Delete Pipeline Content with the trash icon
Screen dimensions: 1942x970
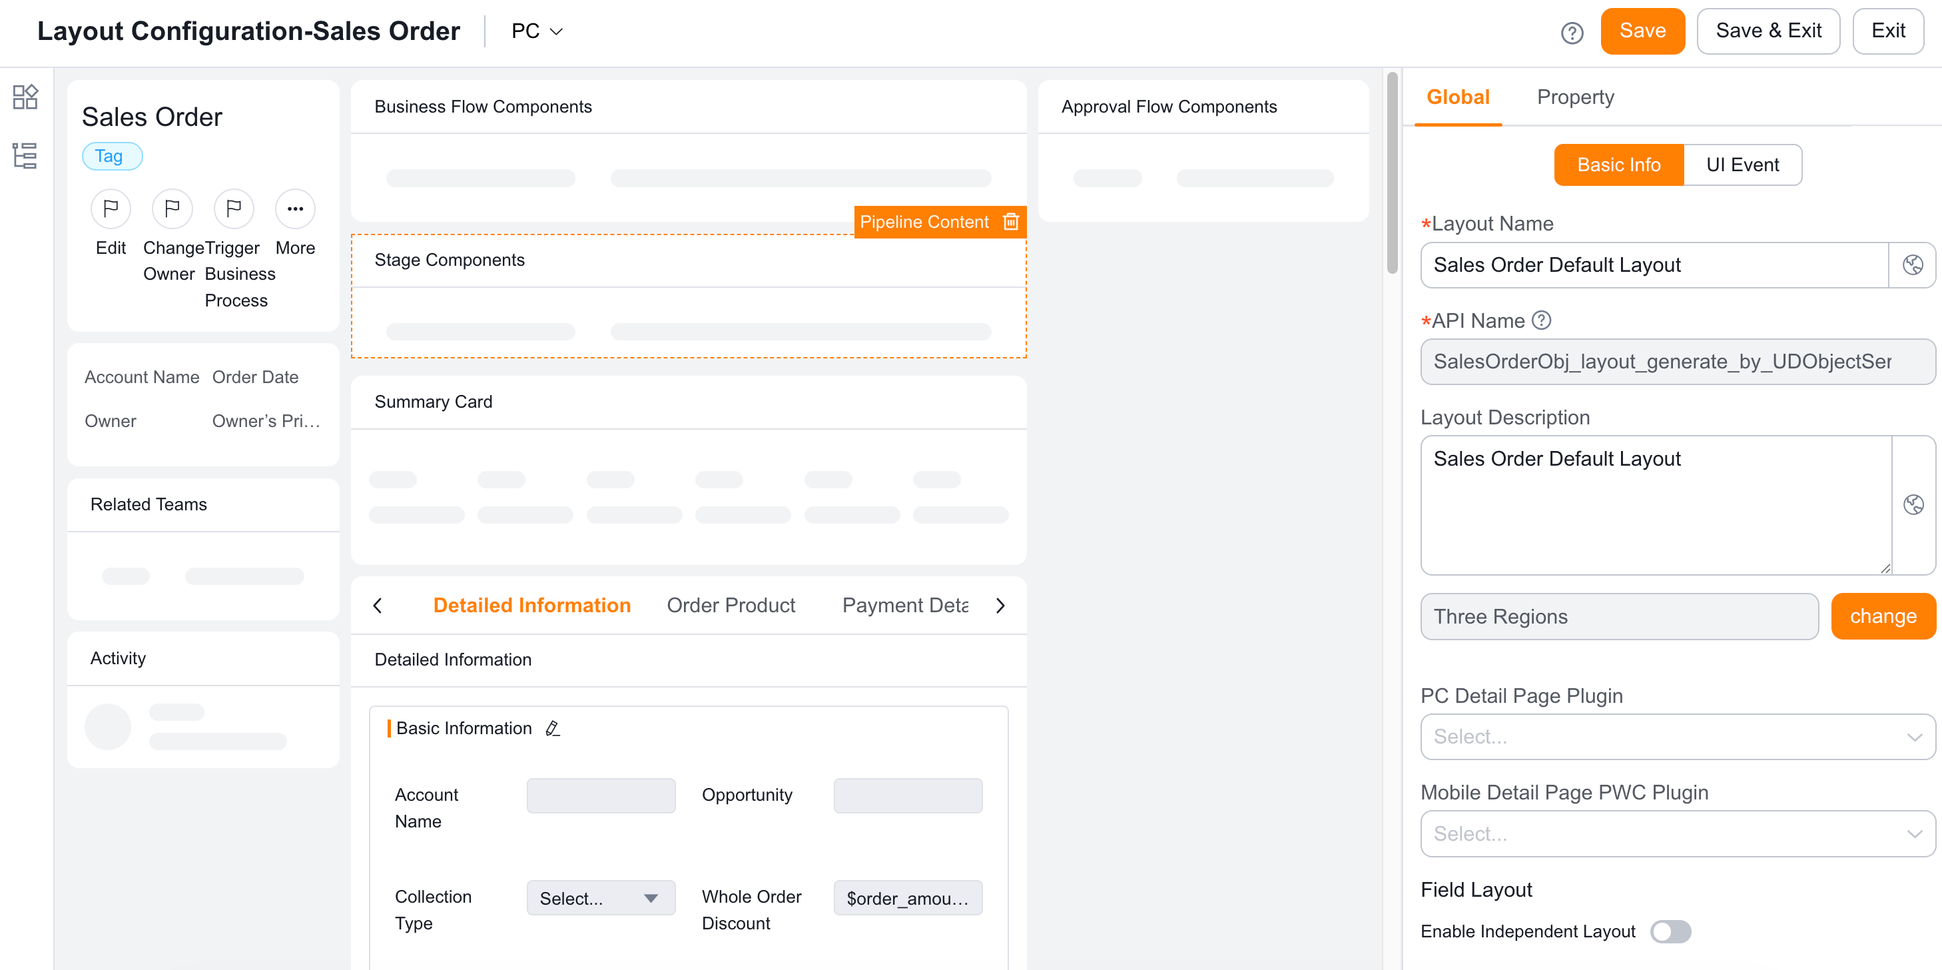coord(1010,222)
